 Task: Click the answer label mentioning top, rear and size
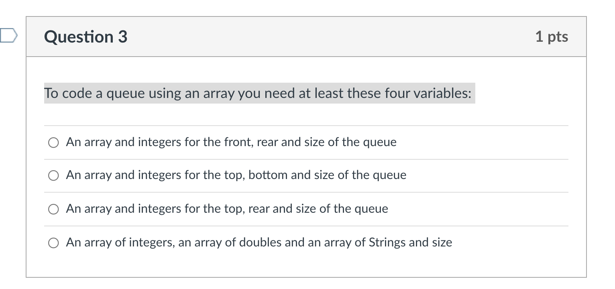tap(227, 209)
